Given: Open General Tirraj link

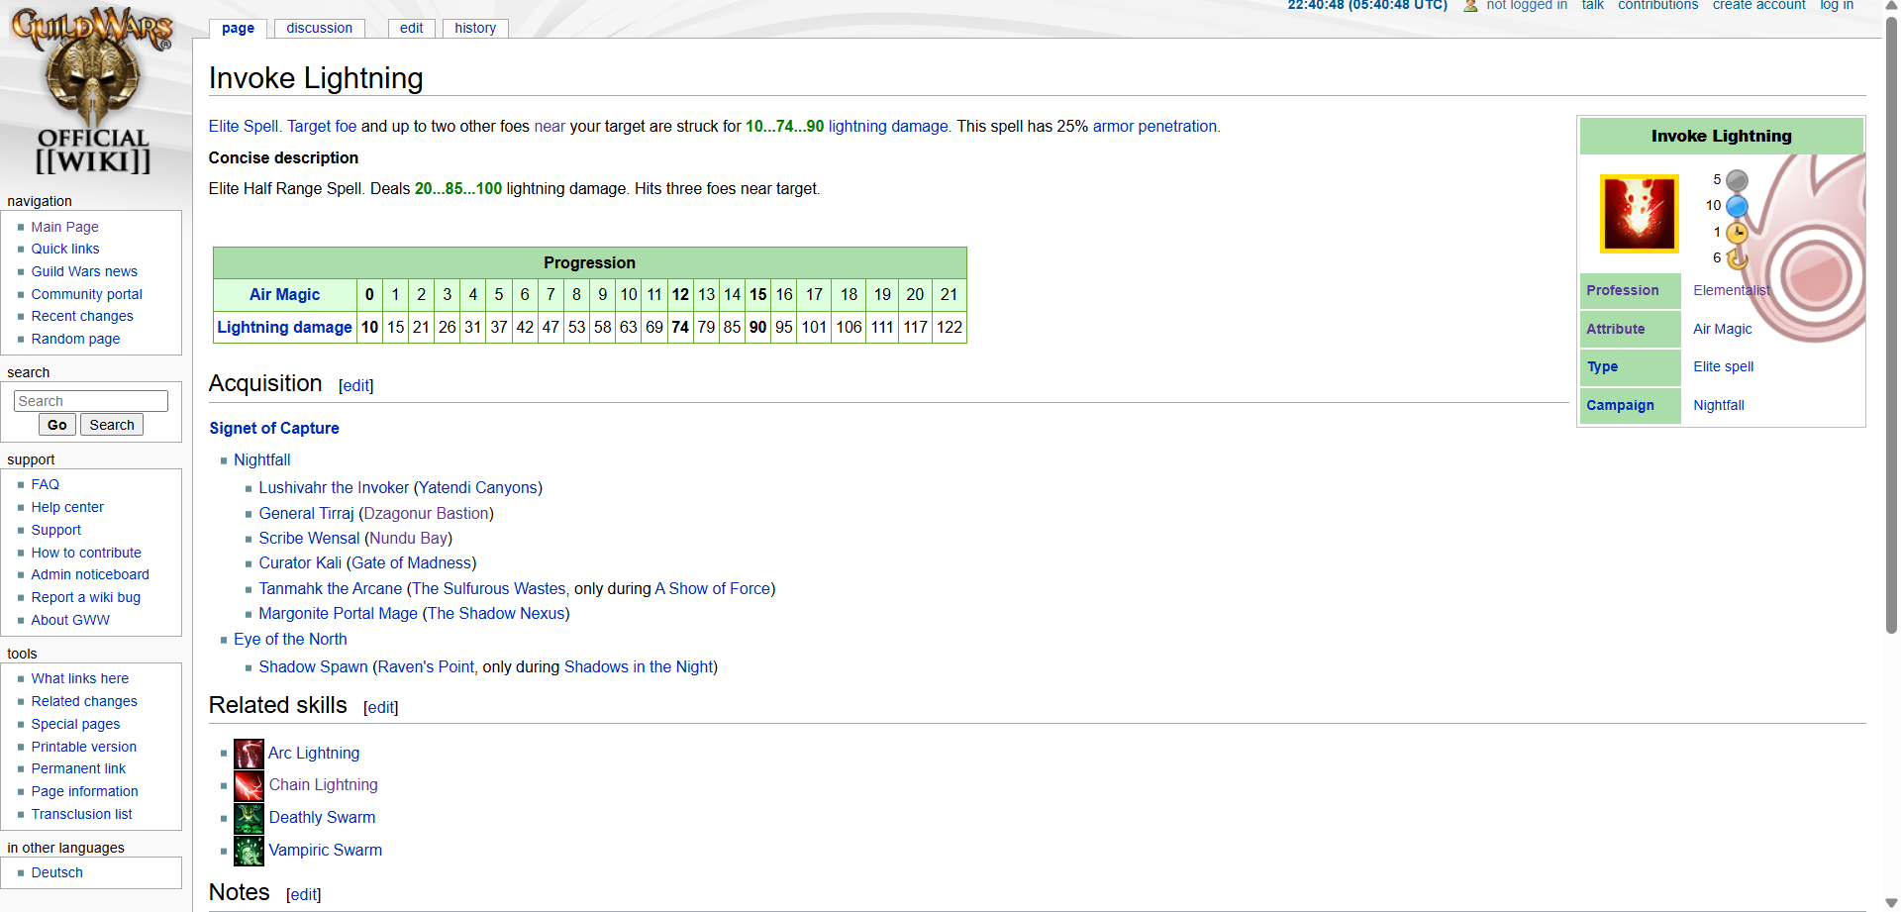Looking at the screenshot, I should pyautogui.click(x=306, y=513).
